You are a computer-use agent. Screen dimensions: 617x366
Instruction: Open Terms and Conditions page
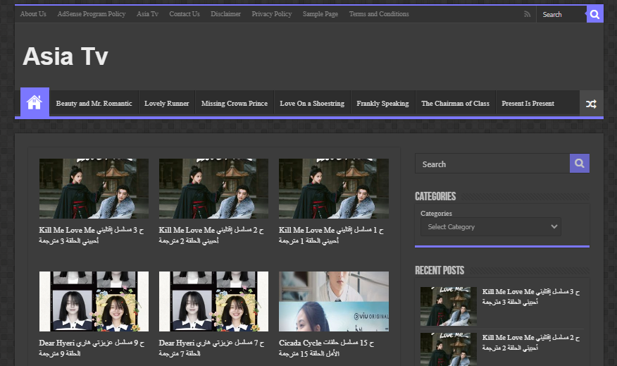click(x=379, y=14)
